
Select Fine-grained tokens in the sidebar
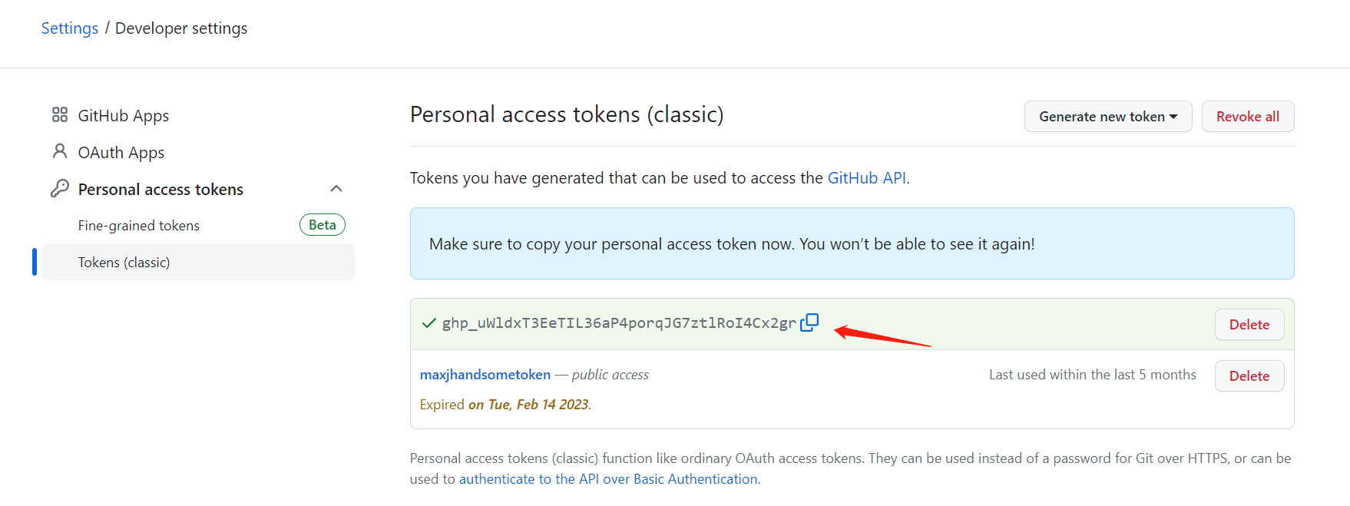point(138,226)
